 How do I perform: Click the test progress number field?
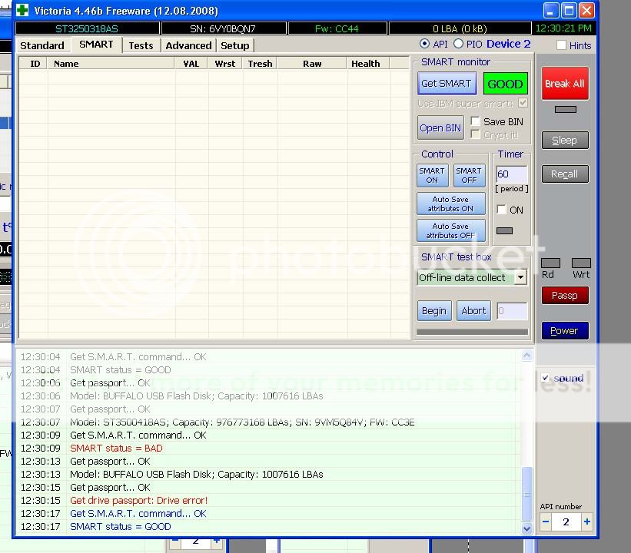(x=512, y=311)
